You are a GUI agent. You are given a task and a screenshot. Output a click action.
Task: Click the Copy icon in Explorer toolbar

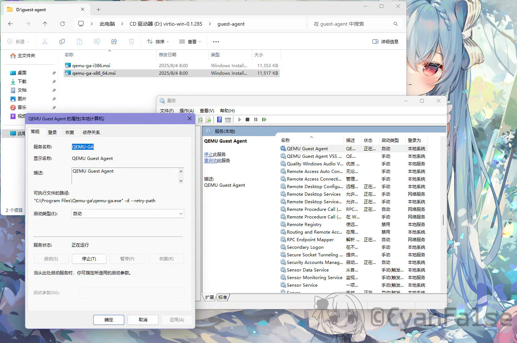[62, 41]
